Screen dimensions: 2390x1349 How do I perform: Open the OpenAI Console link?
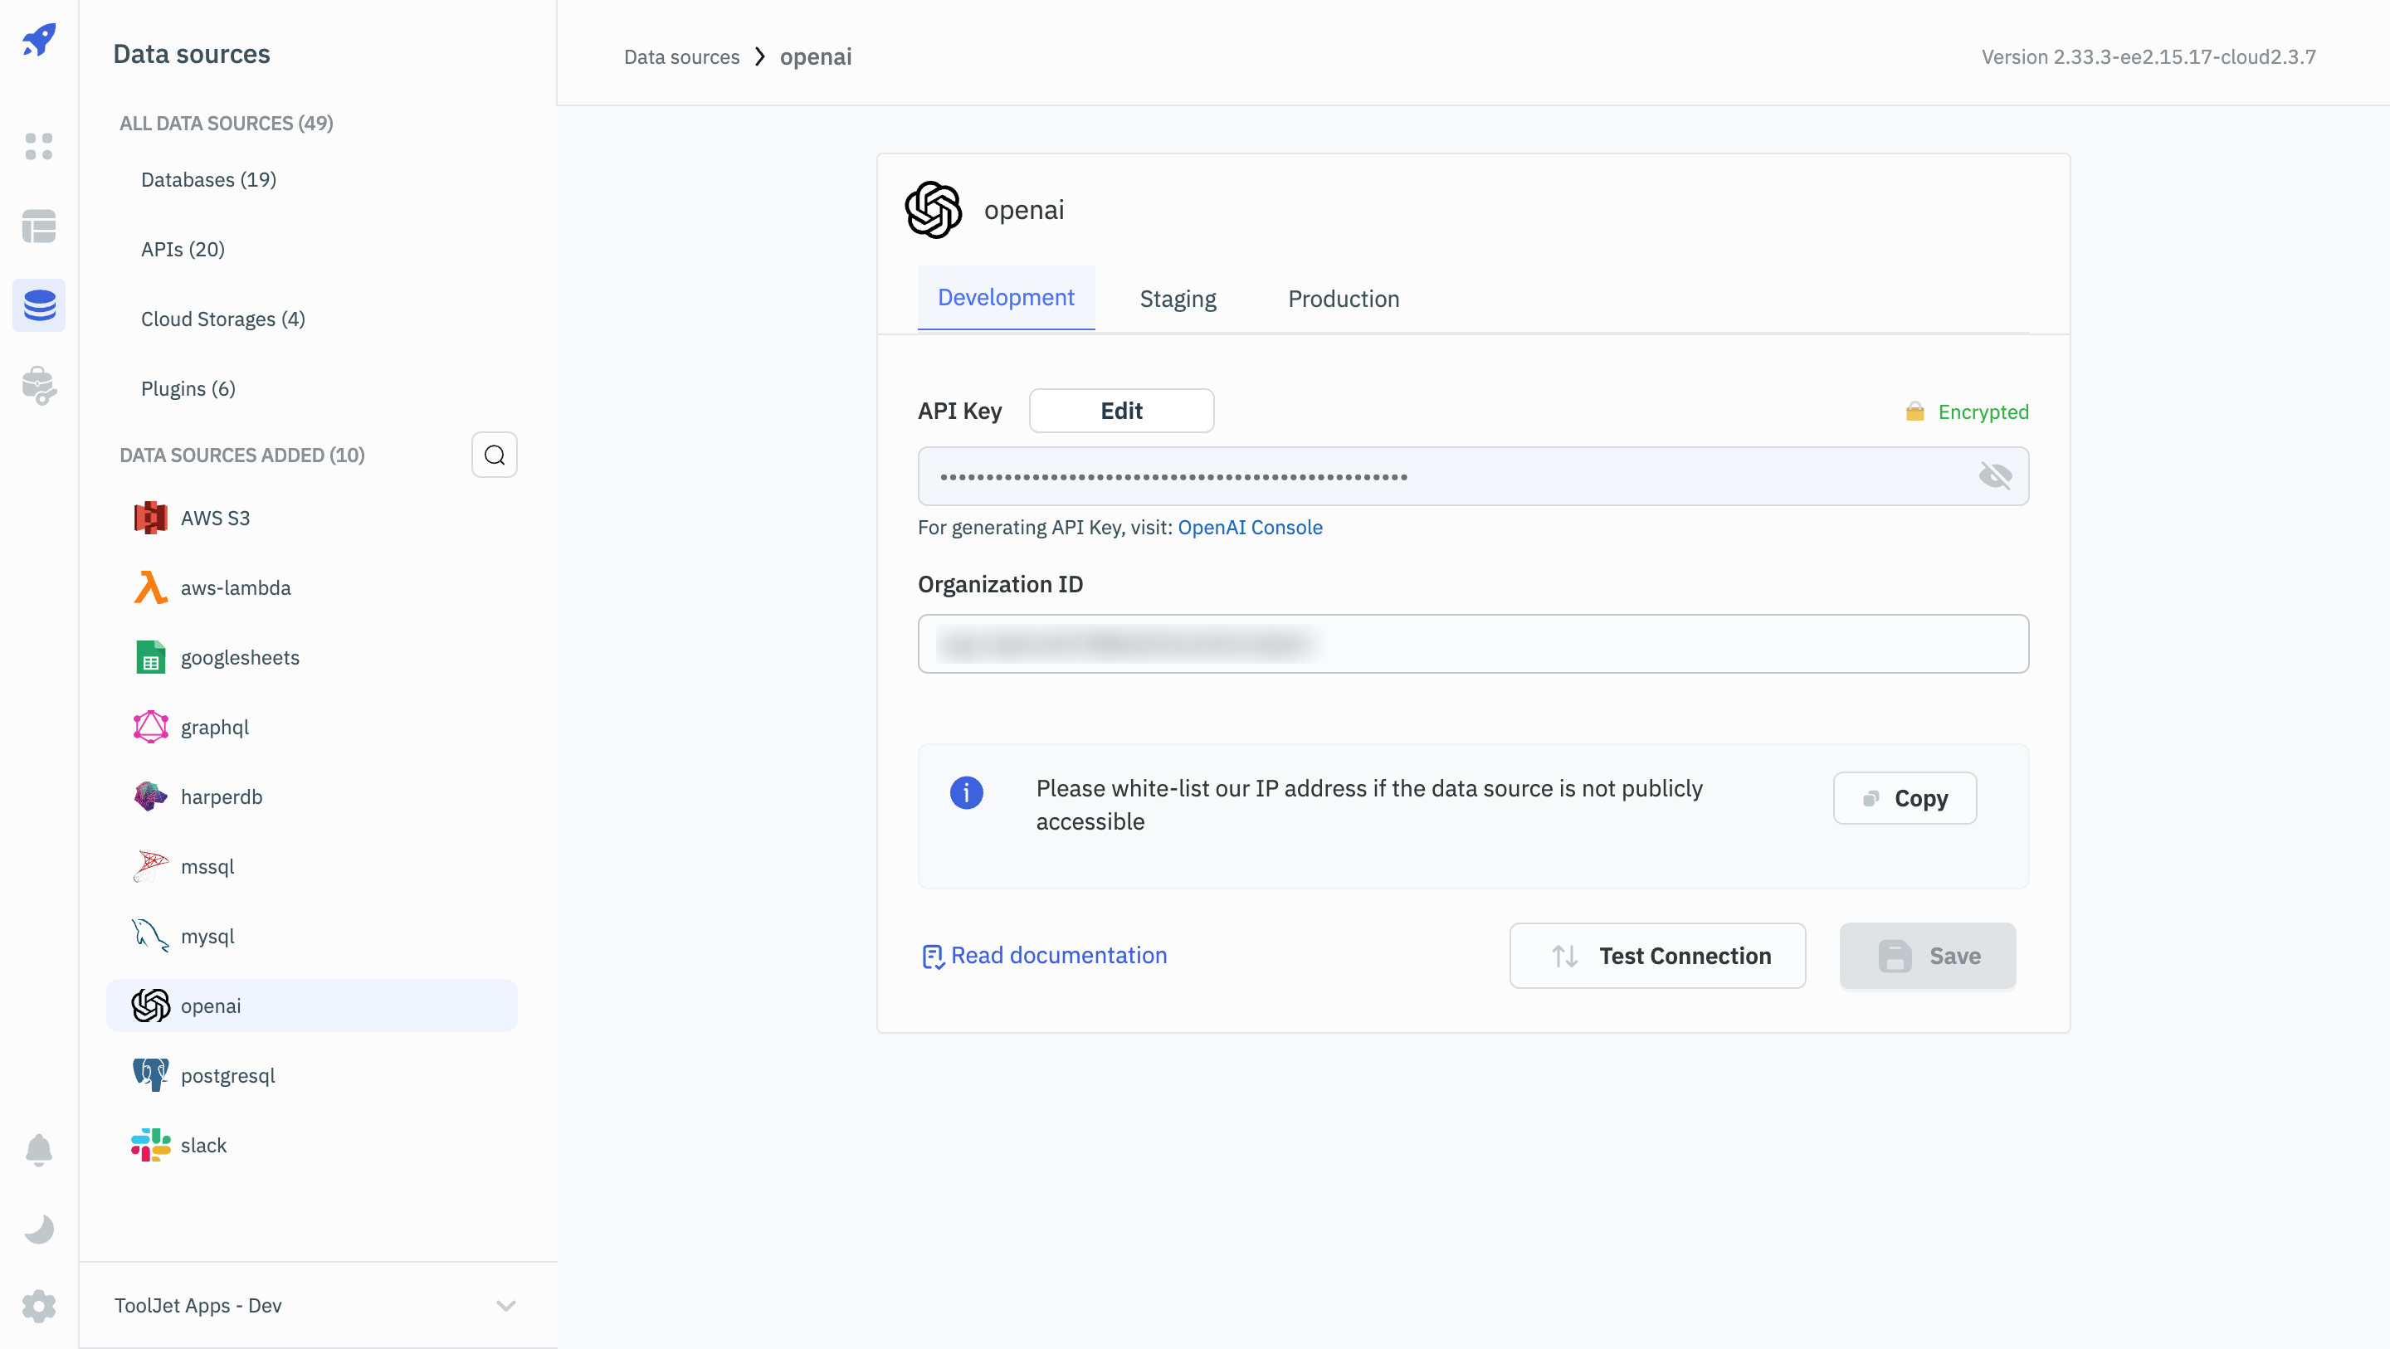tap(1250, 527)
